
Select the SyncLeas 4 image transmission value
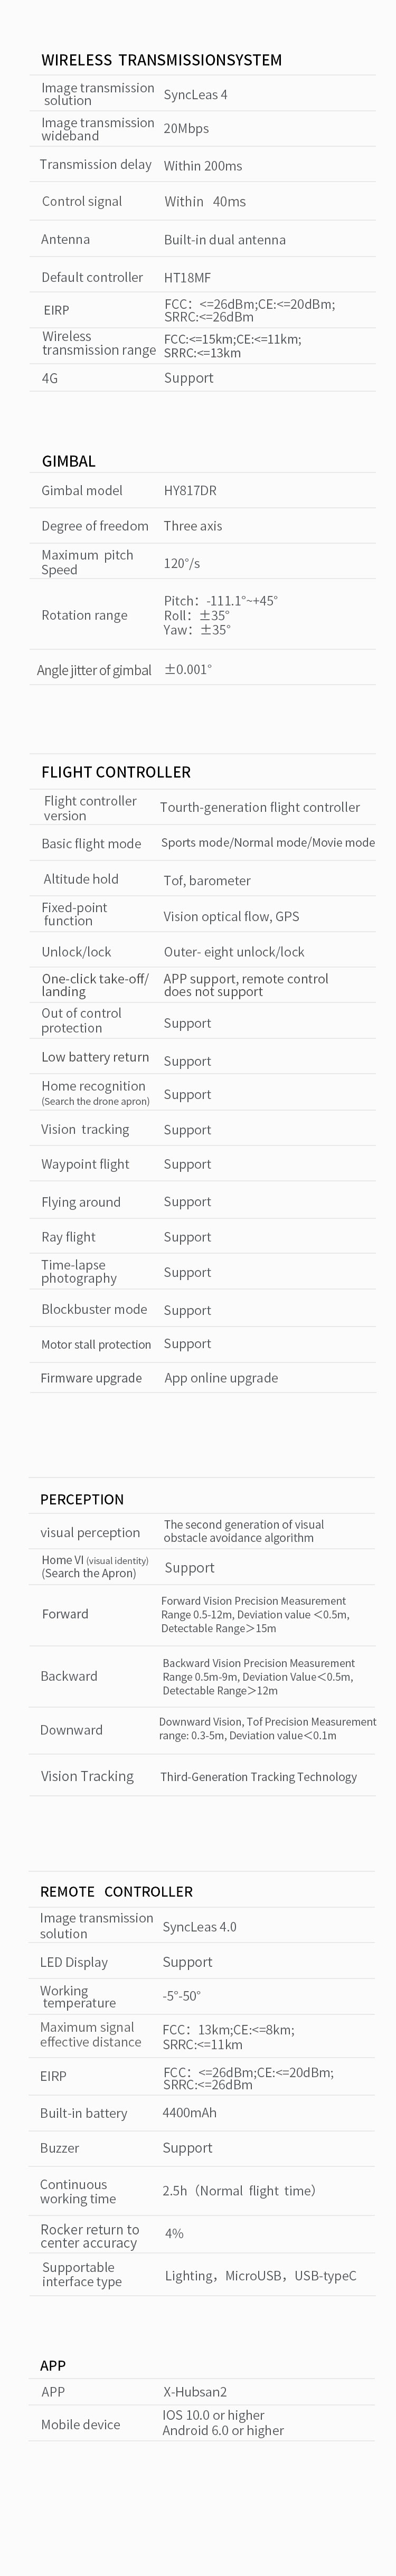click(x=195, y=95)
